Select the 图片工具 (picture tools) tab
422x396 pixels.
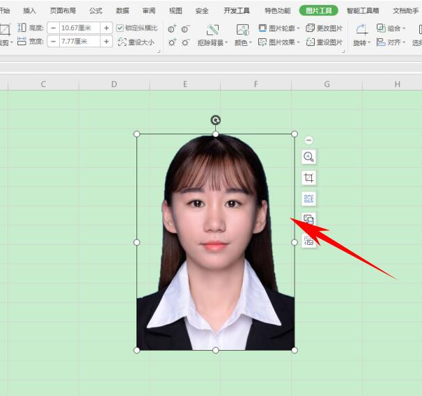(x=318, y=11)
